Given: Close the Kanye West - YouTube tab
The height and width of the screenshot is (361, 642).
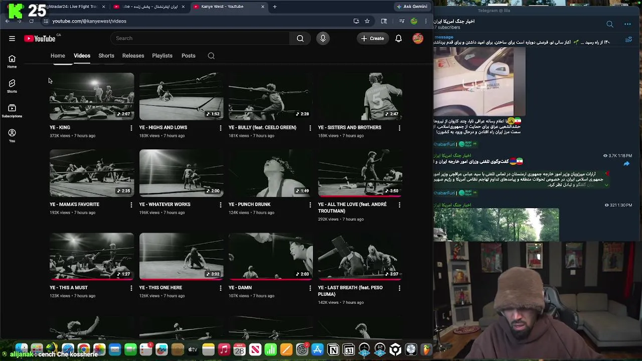Looking at the screenshot, I should [x=262, y=7].
